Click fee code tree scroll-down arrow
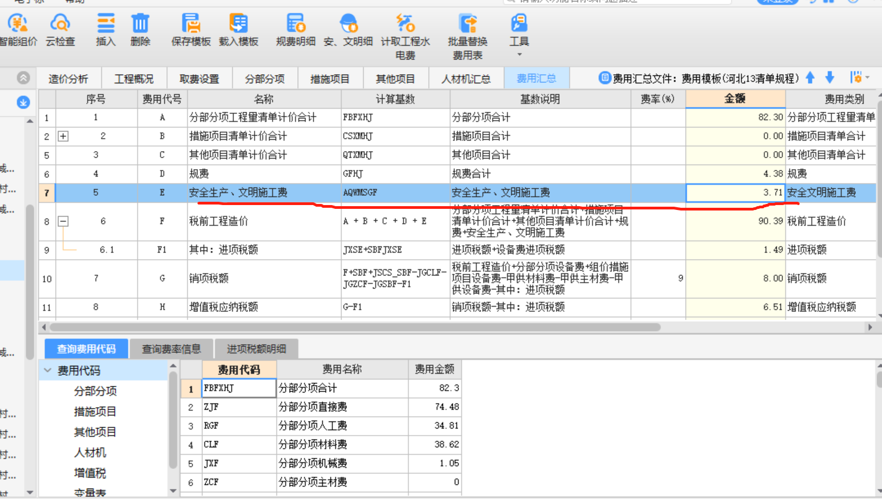 pos(173,491)
